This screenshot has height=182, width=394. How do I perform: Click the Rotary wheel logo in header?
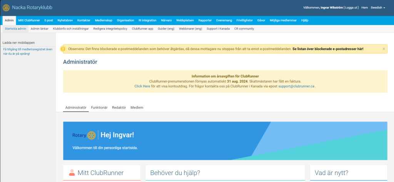6,8
